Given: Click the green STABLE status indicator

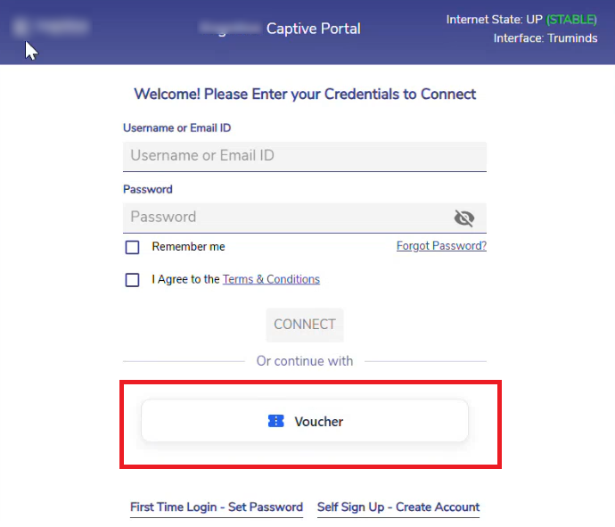Looking at the screenshot, I should (572, 19).
